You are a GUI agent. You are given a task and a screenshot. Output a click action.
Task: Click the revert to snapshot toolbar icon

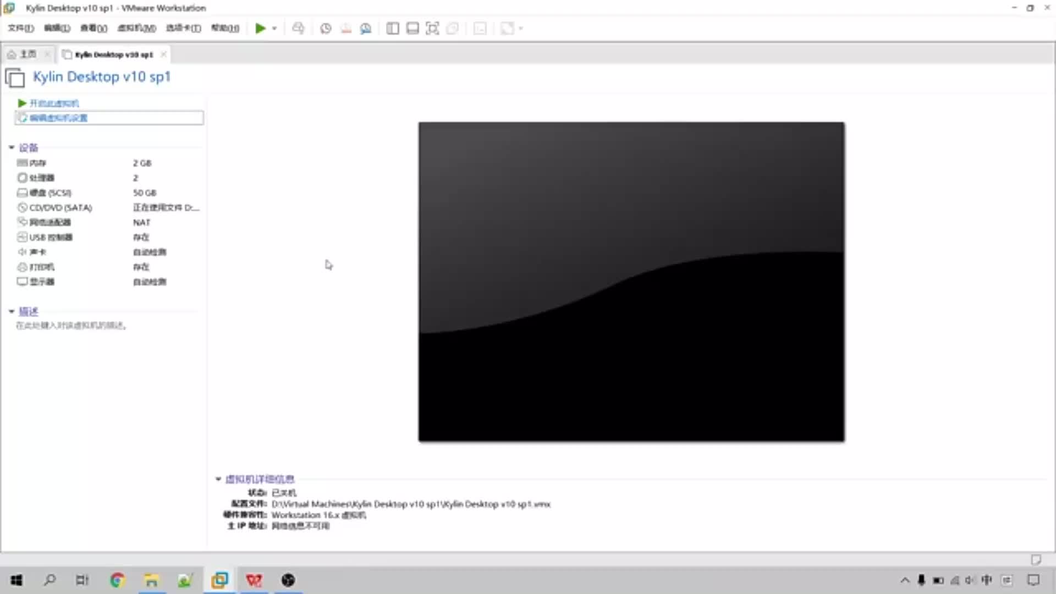pos(346,28)
